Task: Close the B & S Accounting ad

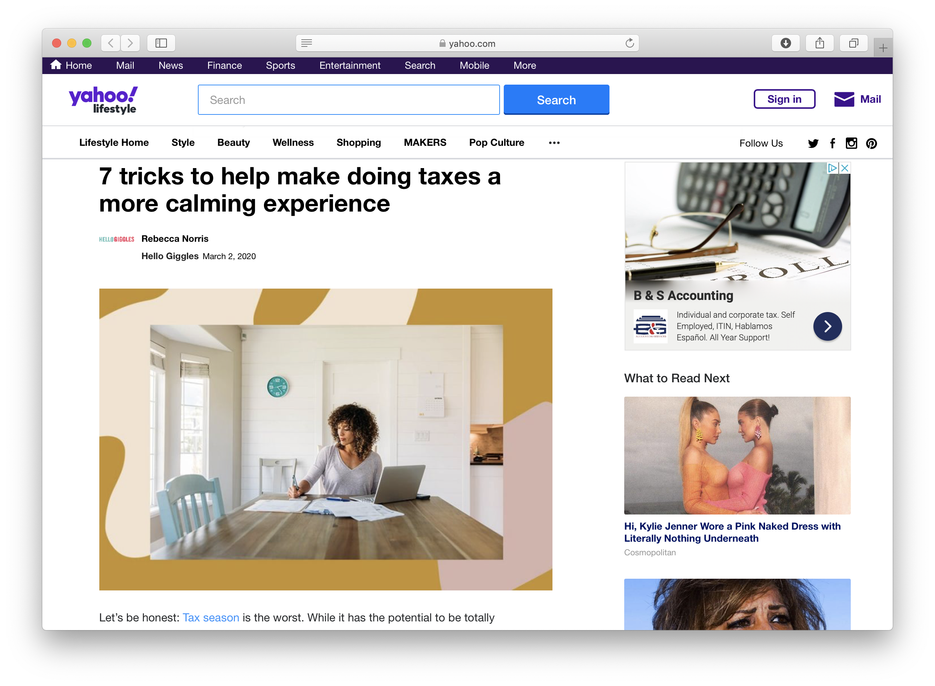Action: click(x=844, y=168)
